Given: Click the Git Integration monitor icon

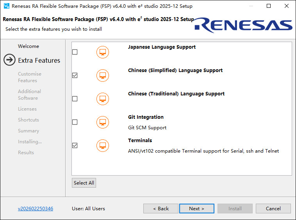Looking at the screenshot, I should pos(103,122).
